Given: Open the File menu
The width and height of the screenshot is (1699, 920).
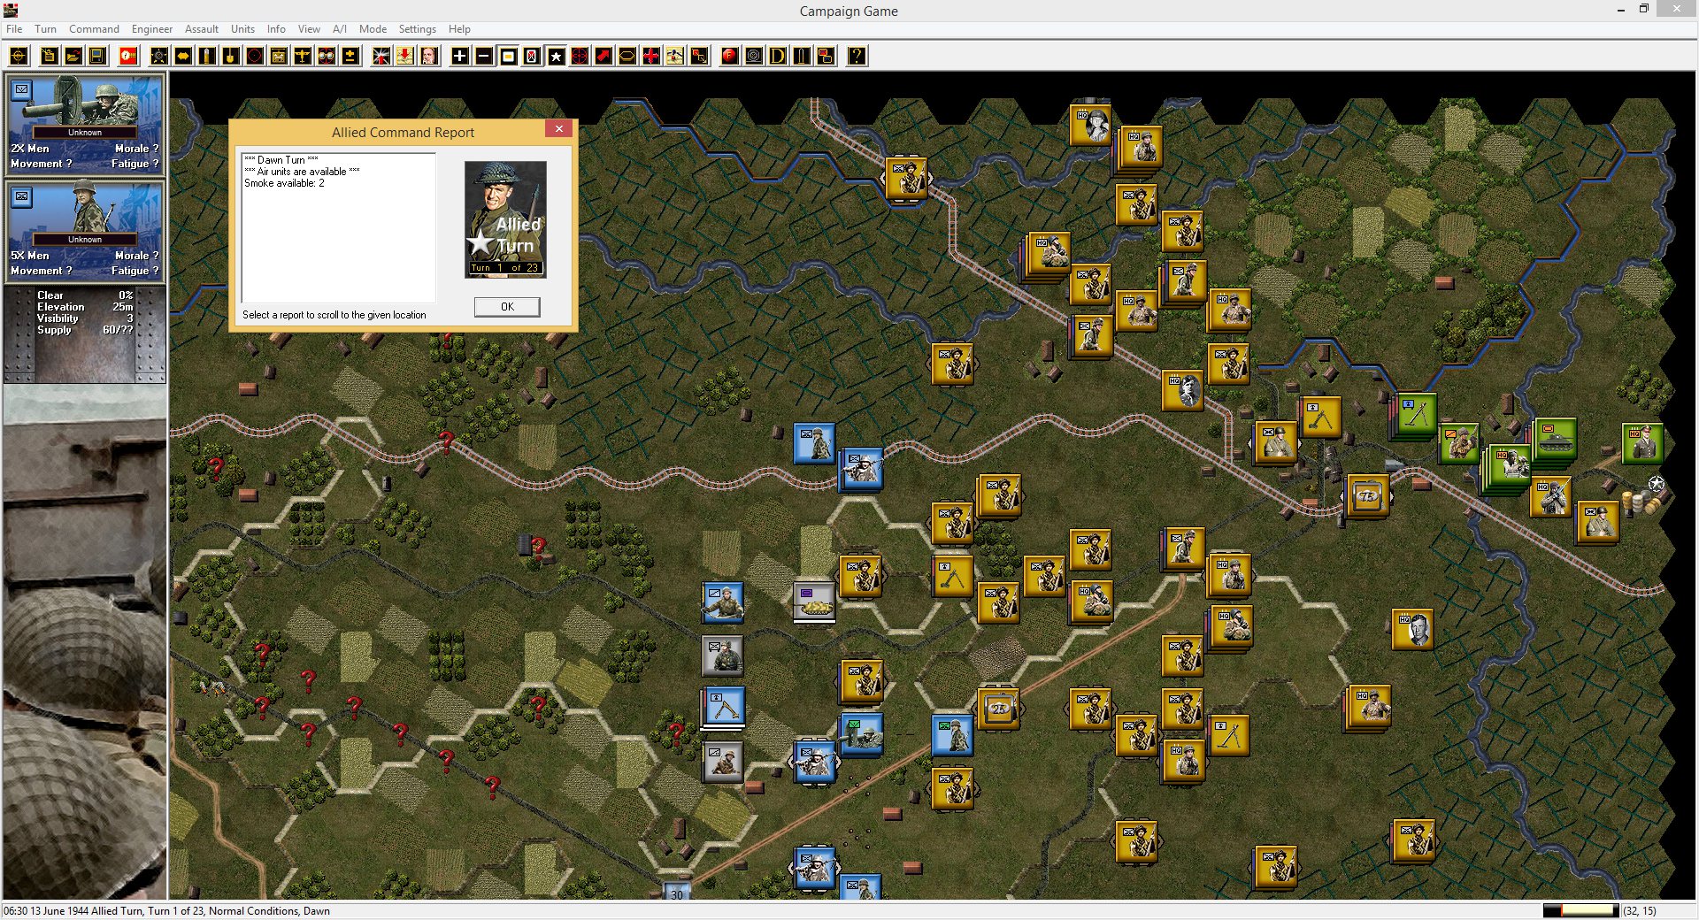Looking at the screenshot, I should [x=14, y=29].
